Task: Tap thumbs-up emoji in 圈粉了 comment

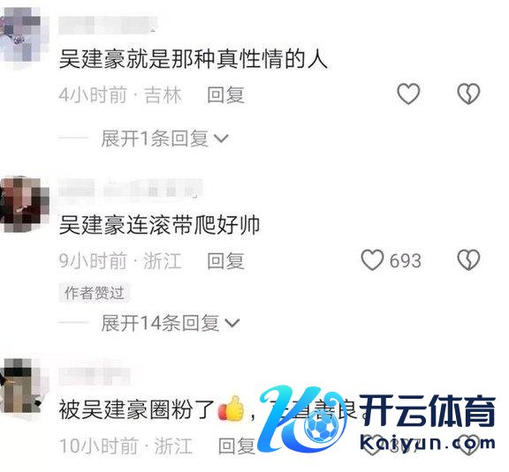Action: click(x=232, y=408)
